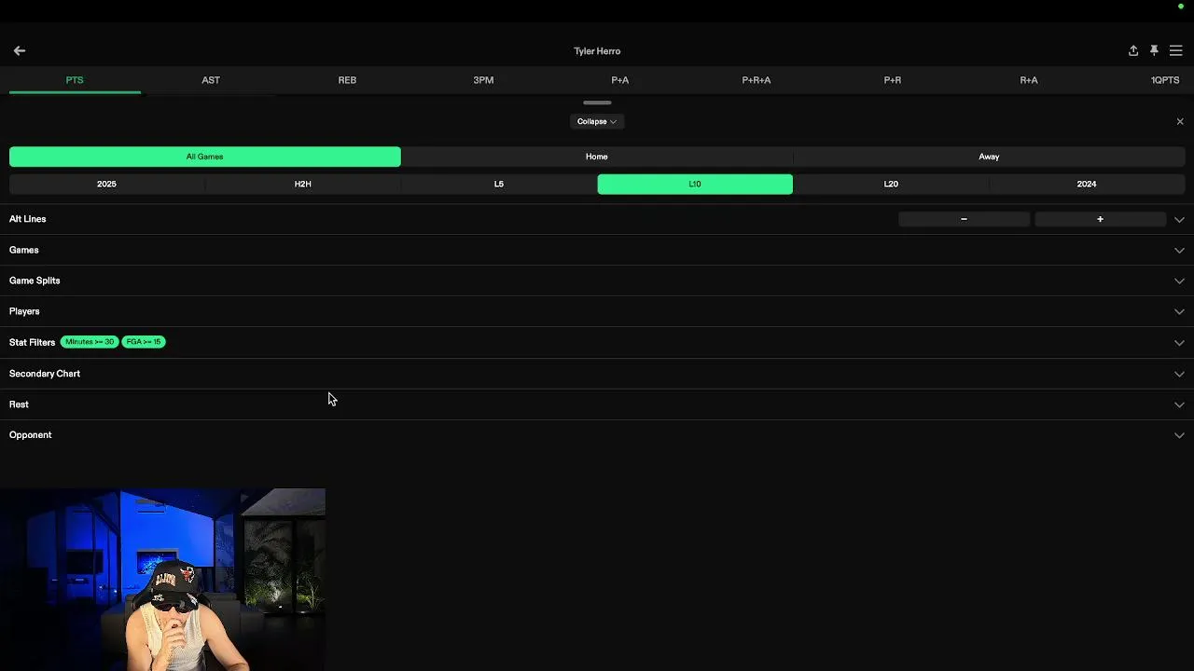1194x671 pixels.
Task: Switch to the 1QPTS stat tab
Action: pyautogui.click(x=1165, y=80)
